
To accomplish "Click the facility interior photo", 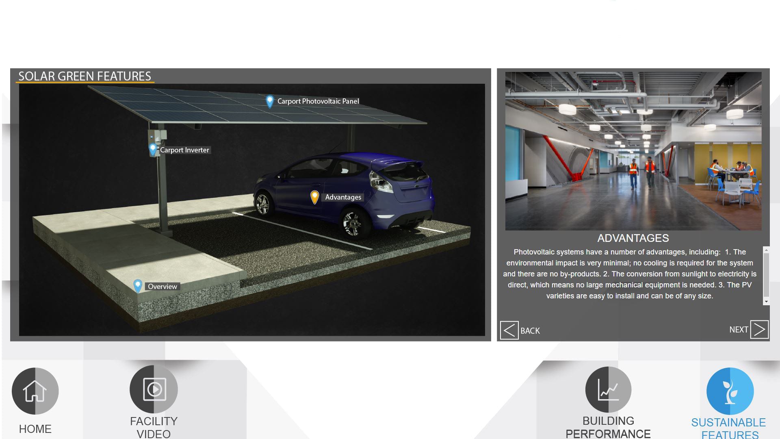I will (633, 151).
